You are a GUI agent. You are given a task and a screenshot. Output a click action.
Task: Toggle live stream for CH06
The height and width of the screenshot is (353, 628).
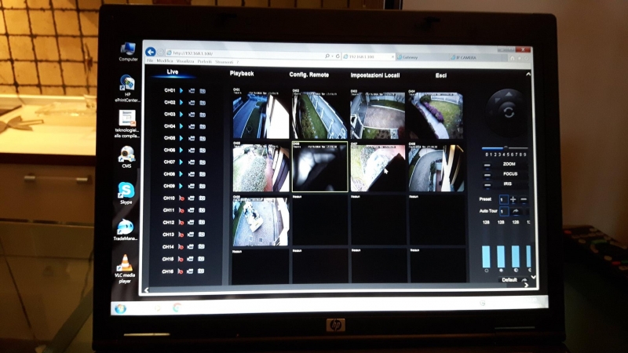pos(181,150)
